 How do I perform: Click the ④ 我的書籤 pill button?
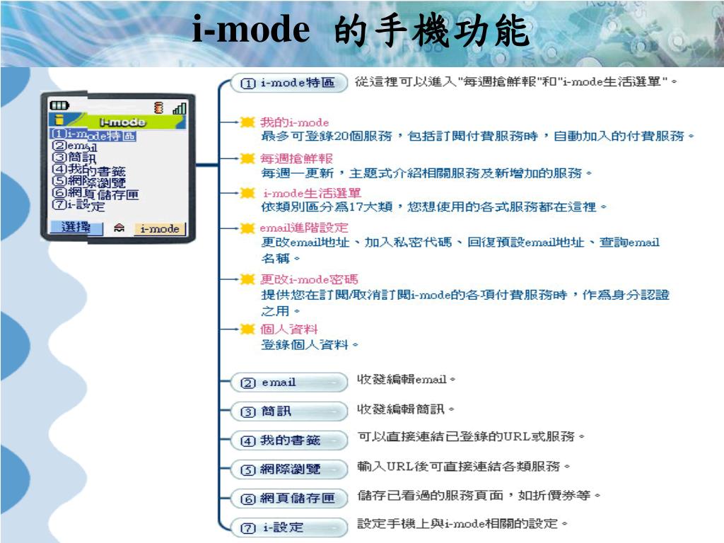coord(289,440)
